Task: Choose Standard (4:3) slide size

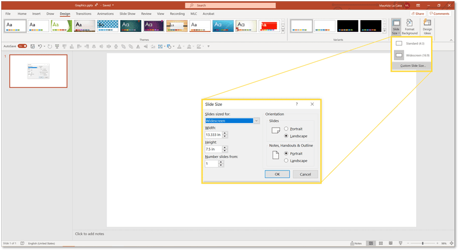Action: coord(411,43)
